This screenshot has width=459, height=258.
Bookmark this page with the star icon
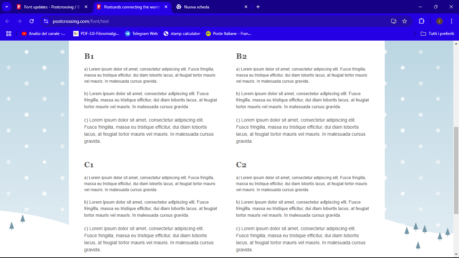(405, 21)
